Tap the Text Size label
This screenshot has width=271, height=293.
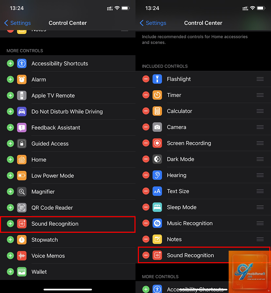click(x=178, y=191)
